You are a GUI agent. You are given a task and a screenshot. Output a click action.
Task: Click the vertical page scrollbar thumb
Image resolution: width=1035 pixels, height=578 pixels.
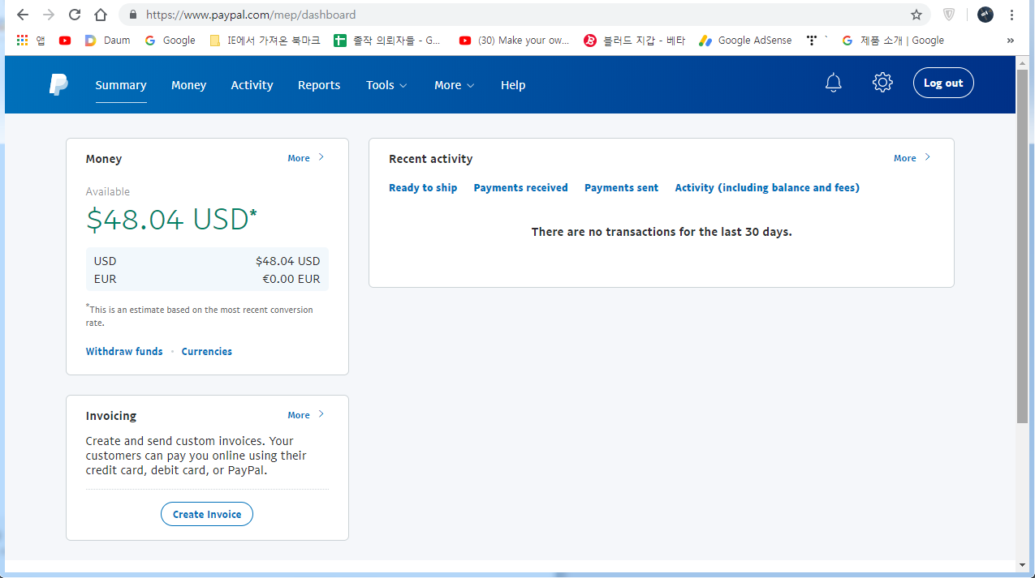click(1022, 245)
